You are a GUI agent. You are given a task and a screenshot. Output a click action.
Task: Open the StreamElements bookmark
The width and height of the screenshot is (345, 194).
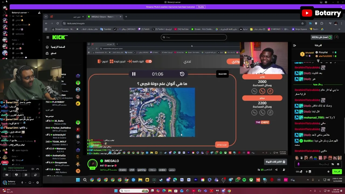point(63,29)
